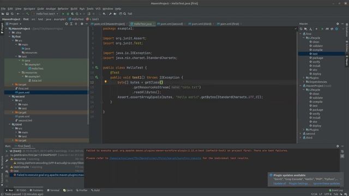Expand Dependencies node in Maven panel
Image resolution: width=349 pixels, height=196 pixels.
click(304, 82)
